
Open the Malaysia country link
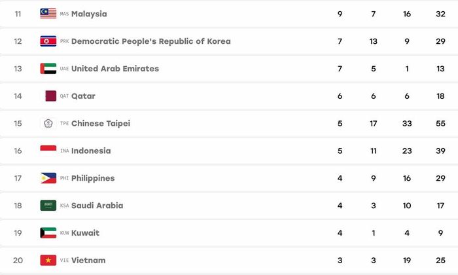[89, 14]
